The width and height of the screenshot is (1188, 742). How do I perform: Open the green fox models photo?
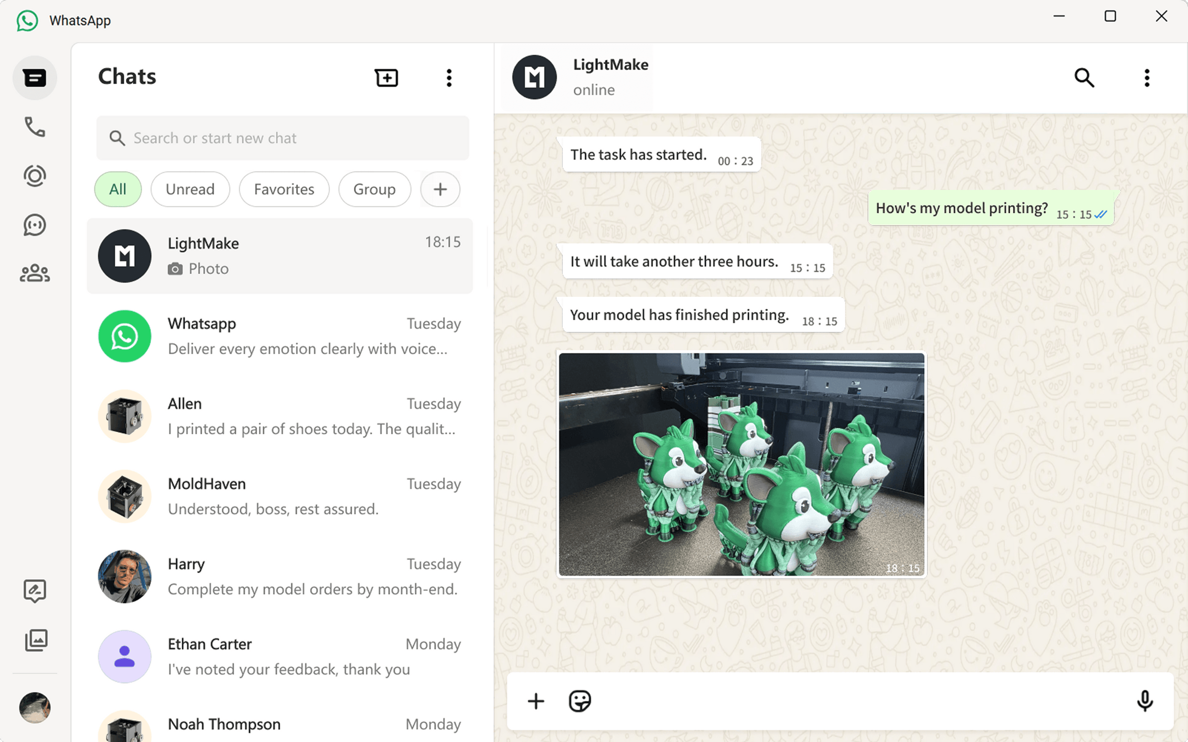742,464
